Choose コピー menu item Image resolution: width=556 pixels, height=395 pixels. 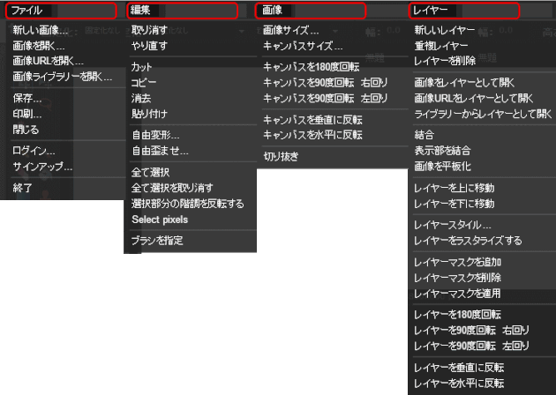[x=144, y=83]
